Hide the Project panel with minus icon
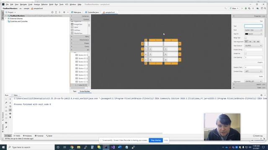 point(68,12)
